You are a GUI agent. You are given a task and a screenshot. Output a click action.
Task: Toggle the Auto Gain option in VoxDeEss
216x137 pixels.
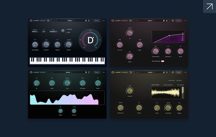point(172,81)
